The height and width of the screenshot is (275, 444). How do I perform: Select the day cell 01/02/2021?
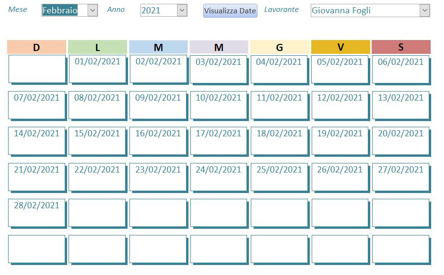(97, 69)
